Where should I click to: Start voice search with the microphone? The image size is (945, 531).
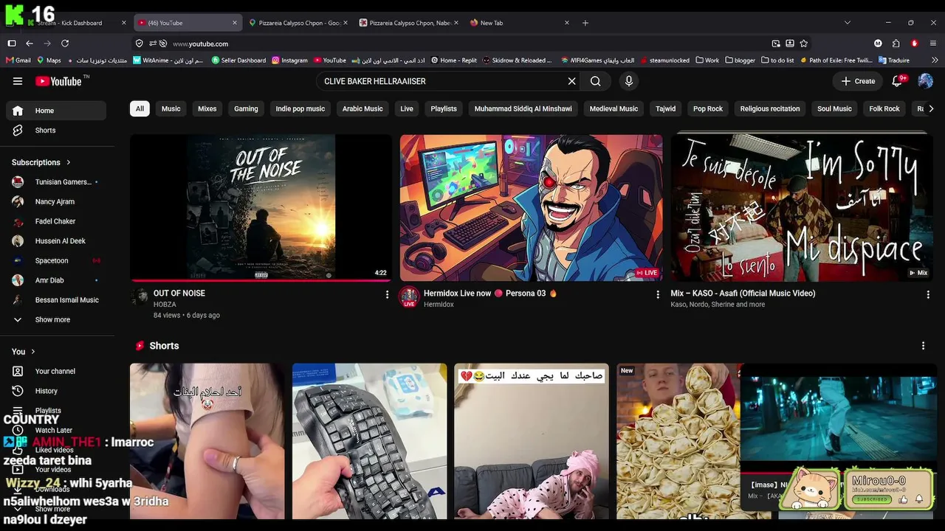coord(629,81)
